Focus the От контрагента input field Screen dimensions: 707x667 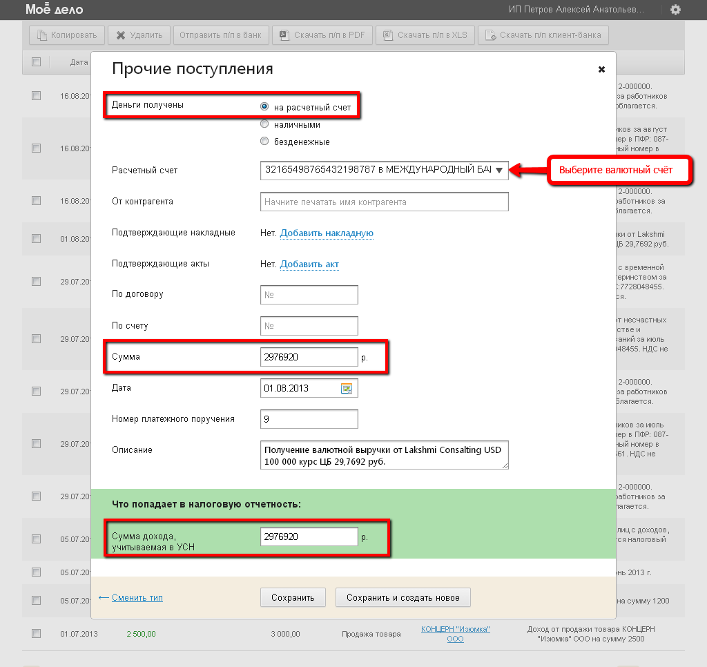click(x=384, y=202)
